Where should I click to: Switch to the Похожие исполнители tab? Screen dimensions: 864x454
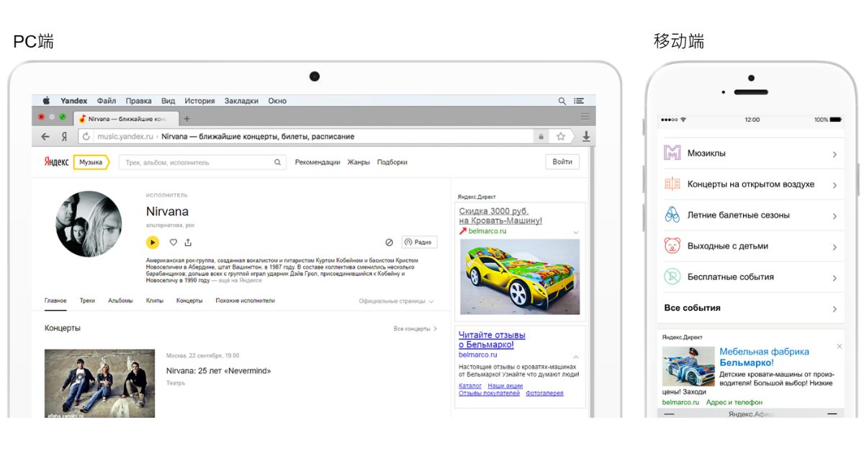pos(245,301)
